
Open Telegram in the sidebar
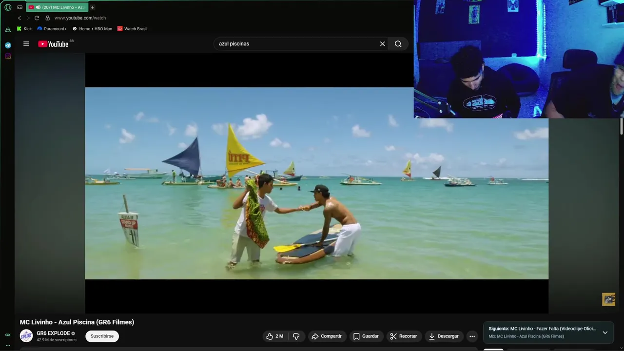click(8, 45)
